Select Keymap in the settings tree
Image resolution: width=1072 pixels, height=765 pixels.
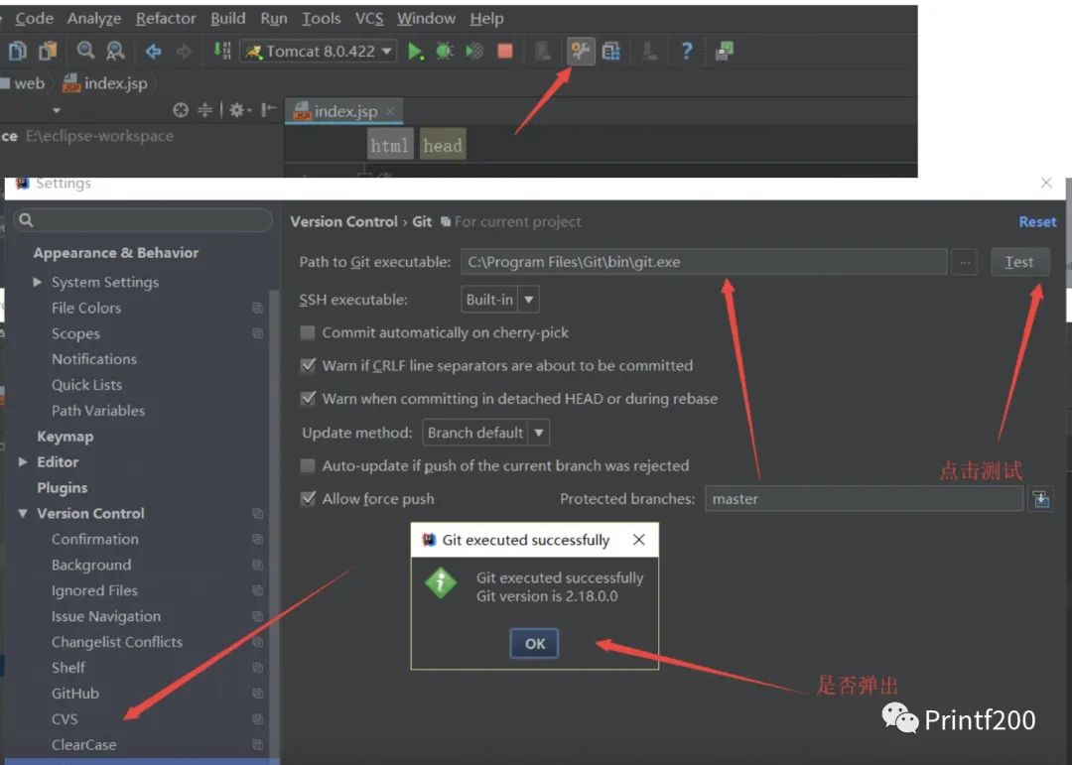coord(65,437)
